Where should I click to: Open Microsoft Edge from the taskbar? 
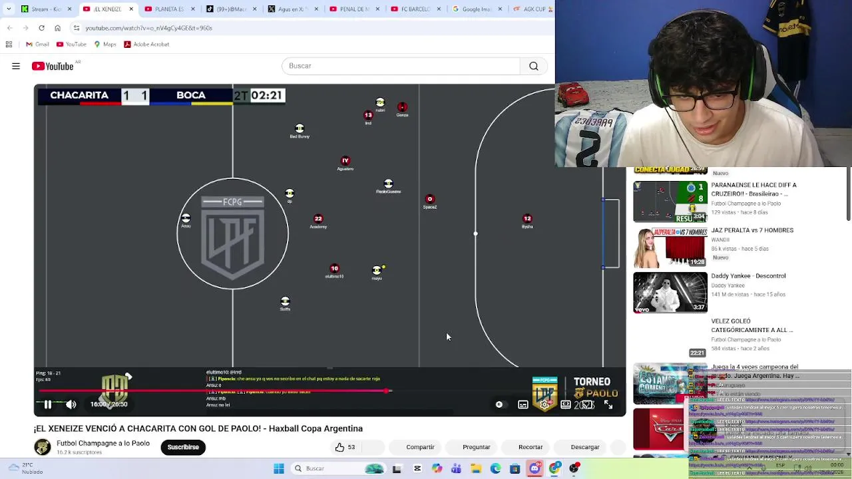point(495,468)
